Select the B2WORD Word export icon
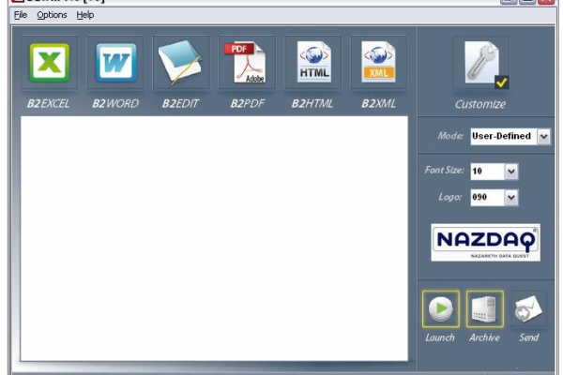The height and width of the screenshot is (375, 563). click(x=115, y=63)
